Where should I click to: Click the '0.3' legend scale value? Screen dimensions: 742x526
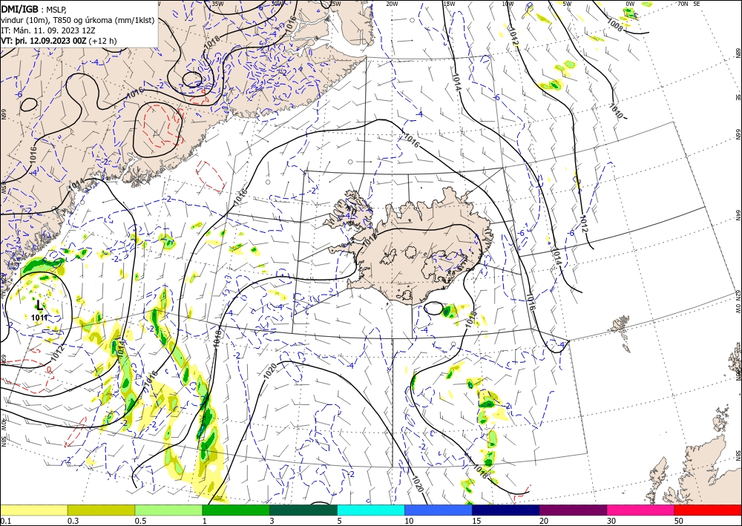pyautogui.click(x=73, y=521)
